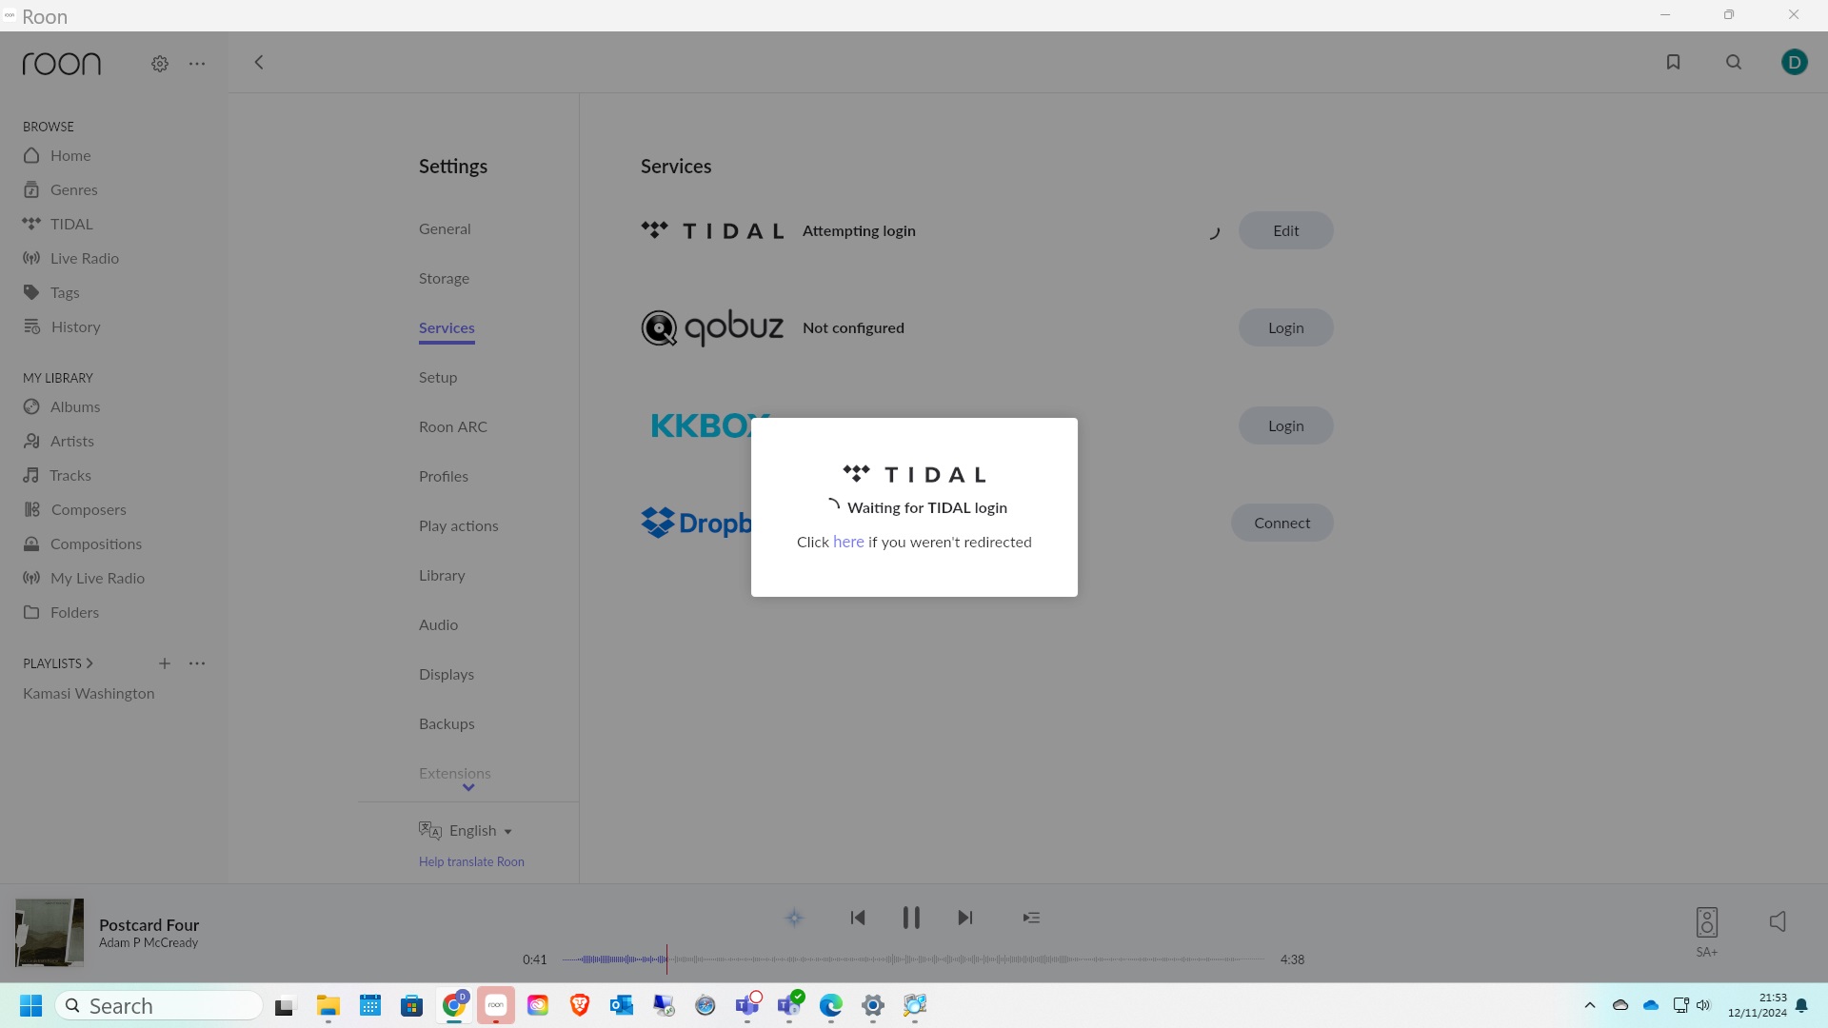Click Edit button for TIDAL service
This screenshot has height=1028, width=1828.
[x=1285, y=230]
